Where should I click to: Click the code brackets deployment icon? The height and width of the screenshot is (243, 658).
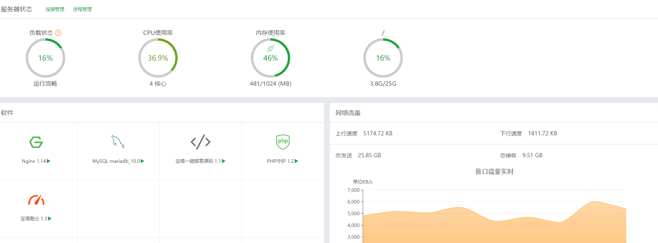(x=200, y=142)
